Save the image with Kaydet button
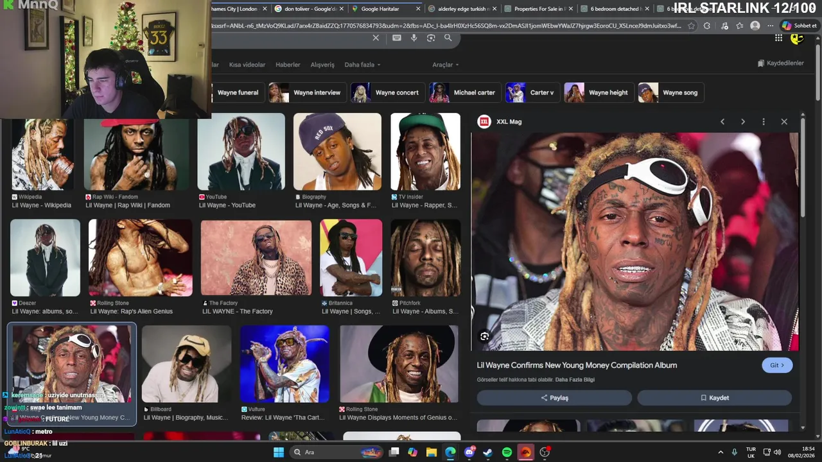Screen dimensions: 822x462 (714, 398)
